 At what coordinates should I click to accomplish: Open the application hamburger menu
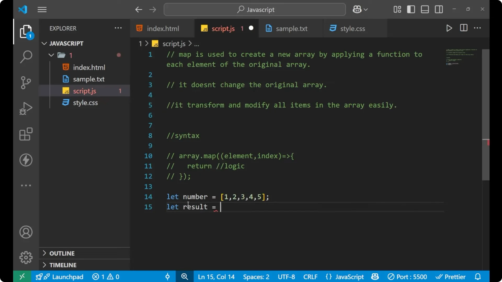[x=42, y=9]
